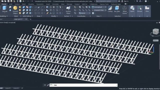This screenshot has height=90, width=160.
Task: Switch to the Solid ribbon tab
Action: pyautogui.click(x=10, y=4)
